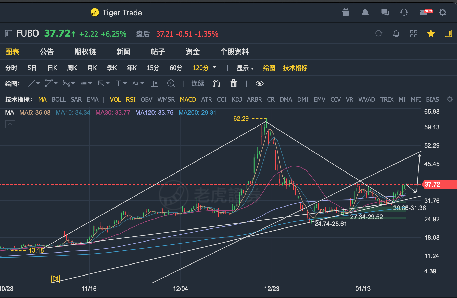This screenshot has width=457, height=298.
Task: Expand Fibonacci tool options arrow
Action: (x=90, y=83)
